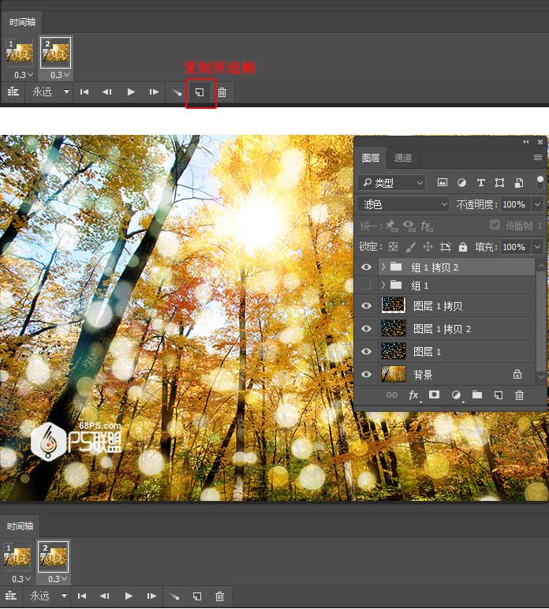Click tween frames icon in bottom timeline
The height and width of the screenshot is (609, 549).
174,596
